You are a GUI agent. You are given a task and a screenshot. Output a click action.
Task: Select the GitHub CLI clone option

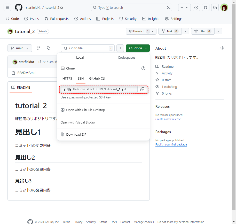[97, 79]
